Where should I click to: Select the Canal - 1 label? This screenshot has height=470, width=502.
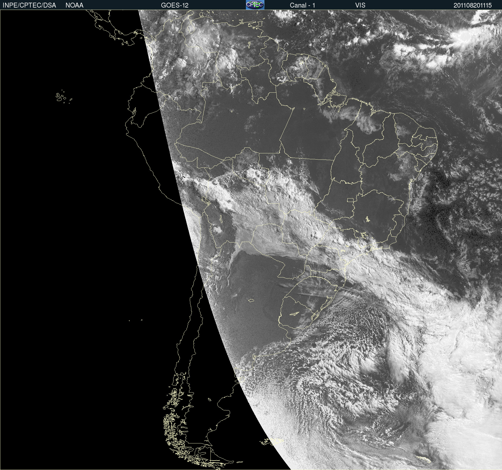[303, 5]
